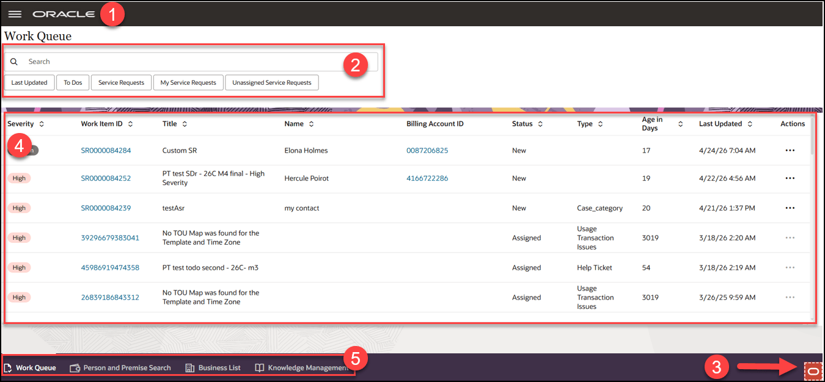Switch to Work Queue tab
This screenshot has height=382, width=825.
click(30, 368)
